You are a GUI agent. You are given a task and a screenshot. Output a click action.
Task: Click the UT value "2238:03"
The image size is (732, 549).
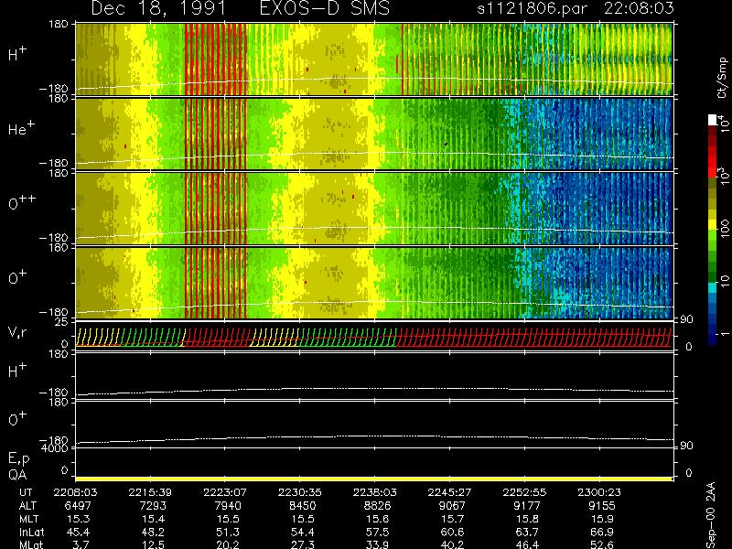point(374,492)
